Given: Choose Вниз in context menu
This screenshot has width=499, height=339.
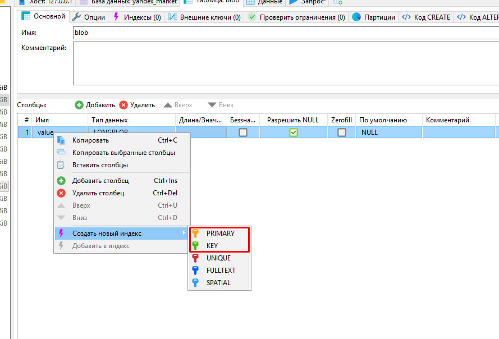Looking at the screenshot, I should (x=122, y=218).
